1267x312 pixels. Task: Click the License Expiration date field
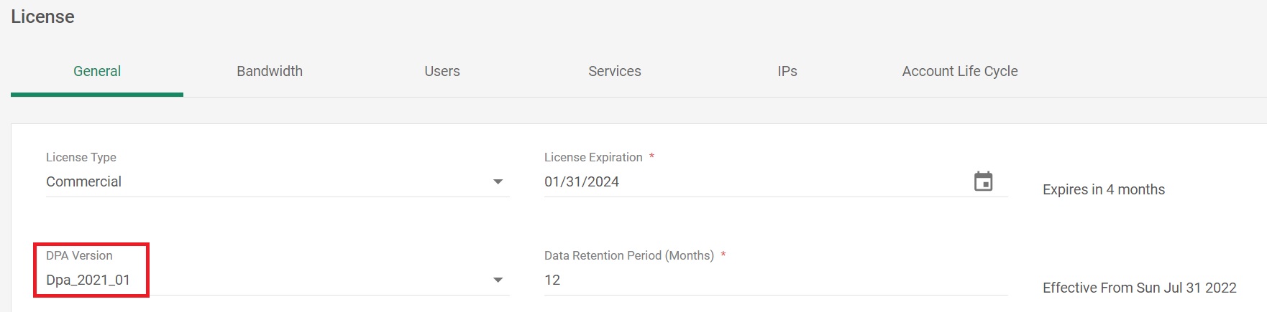748,182
